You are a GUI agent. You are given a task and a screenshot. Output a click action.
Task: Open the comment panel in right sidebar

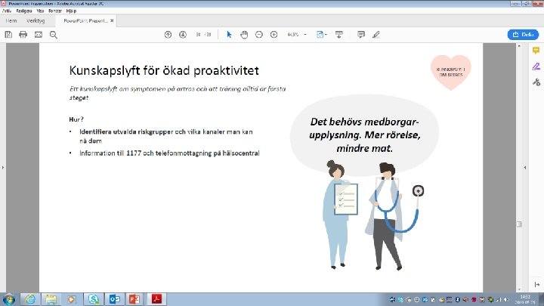click(x=536, y=51)
